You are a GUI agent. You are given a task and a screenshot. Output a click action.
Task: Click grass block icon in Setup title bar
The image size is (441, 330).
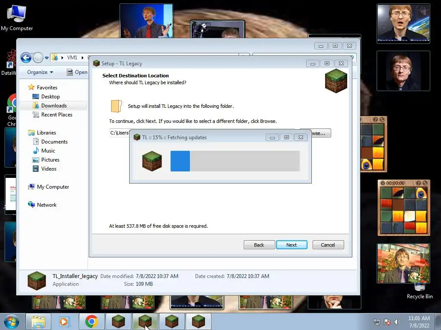point(96,64)
